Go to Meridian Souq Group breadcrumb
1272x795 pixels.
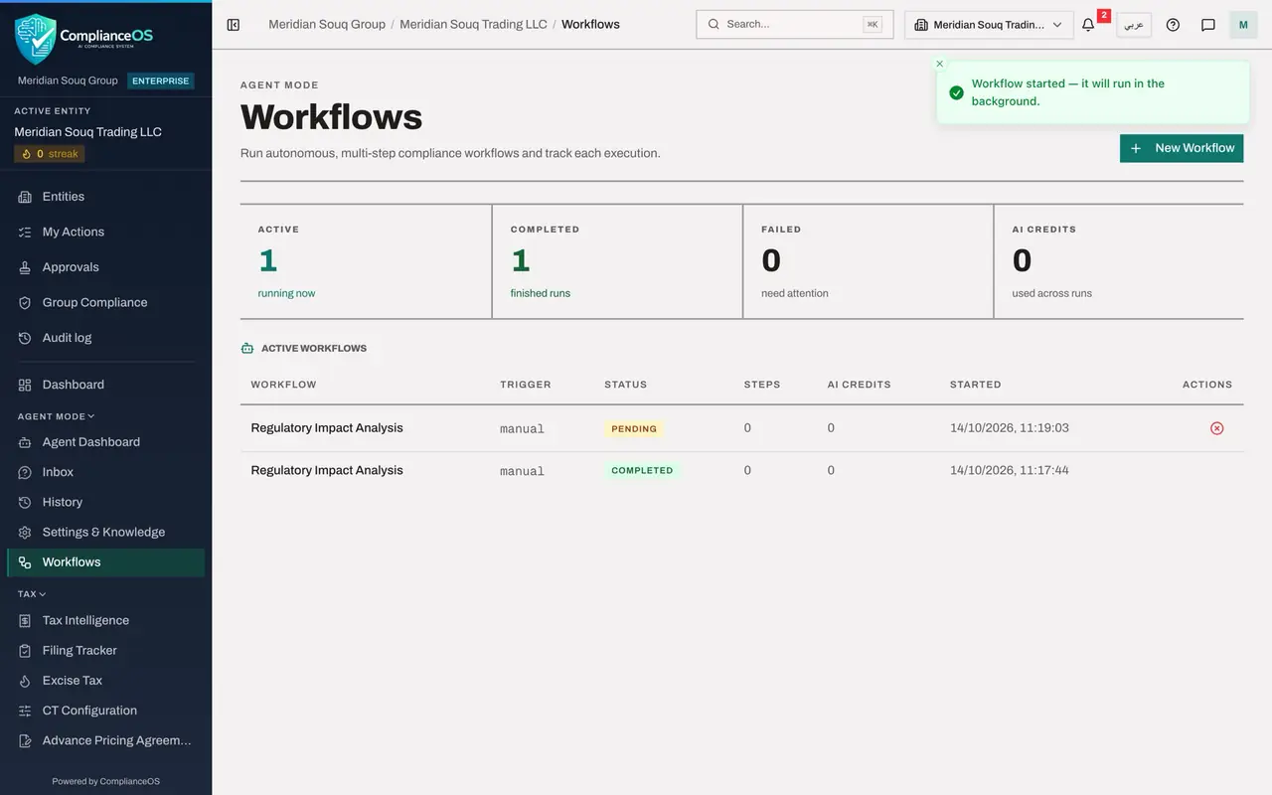(327, 24)
